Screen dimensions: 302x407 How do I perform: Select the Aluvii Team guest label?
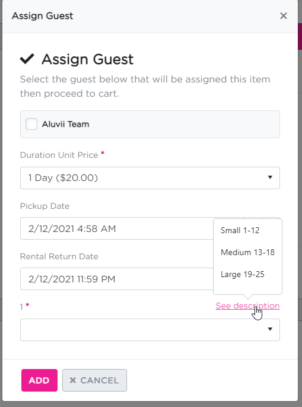tap(65, 125)
